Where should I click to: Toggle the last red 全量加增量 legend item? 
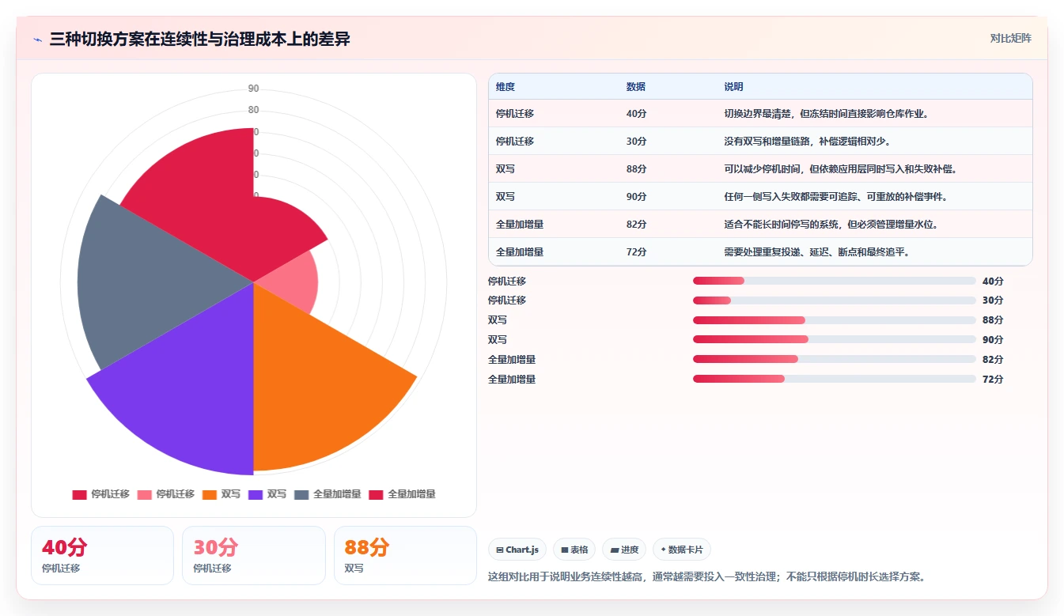click(402, 494)
